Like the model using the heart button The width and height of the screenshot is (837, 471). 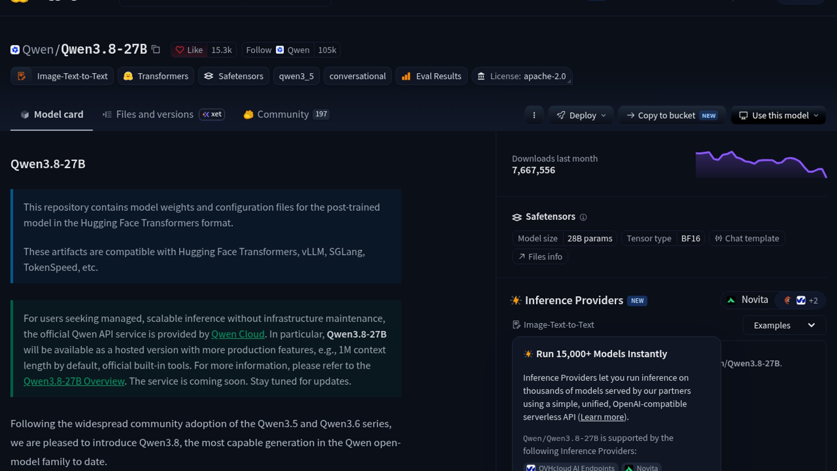tap(189, 50)
